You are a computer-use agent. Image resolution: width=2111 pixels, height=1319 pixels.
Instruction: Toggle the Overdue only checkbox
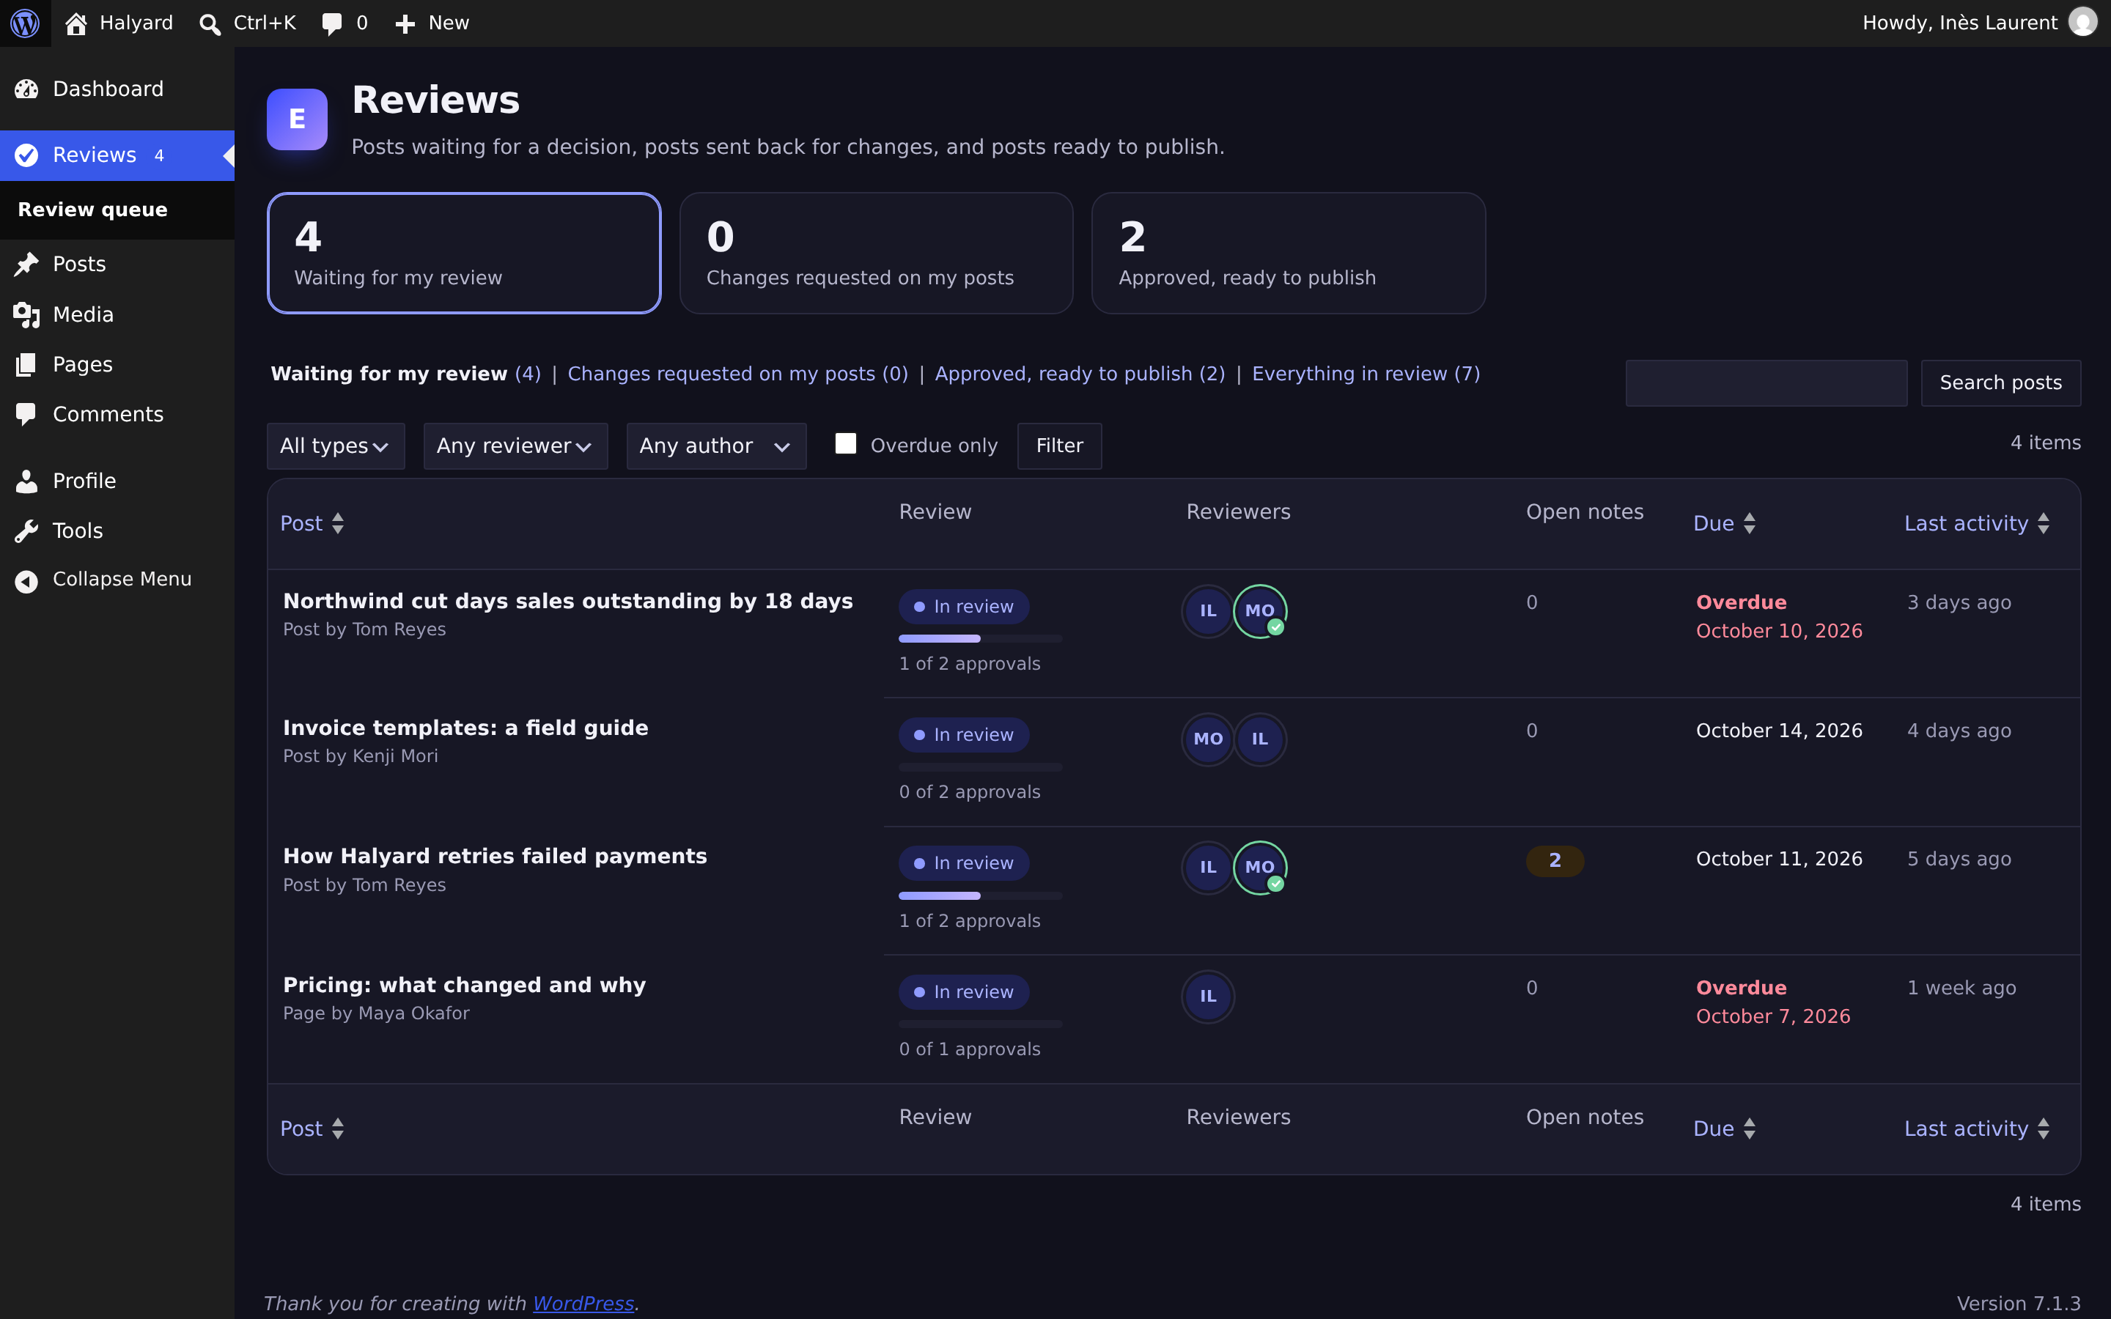[845, 444]
